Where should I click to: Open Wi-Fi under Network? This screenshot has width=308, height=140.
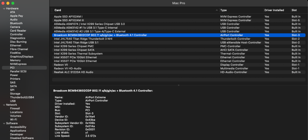coord(13,120)
